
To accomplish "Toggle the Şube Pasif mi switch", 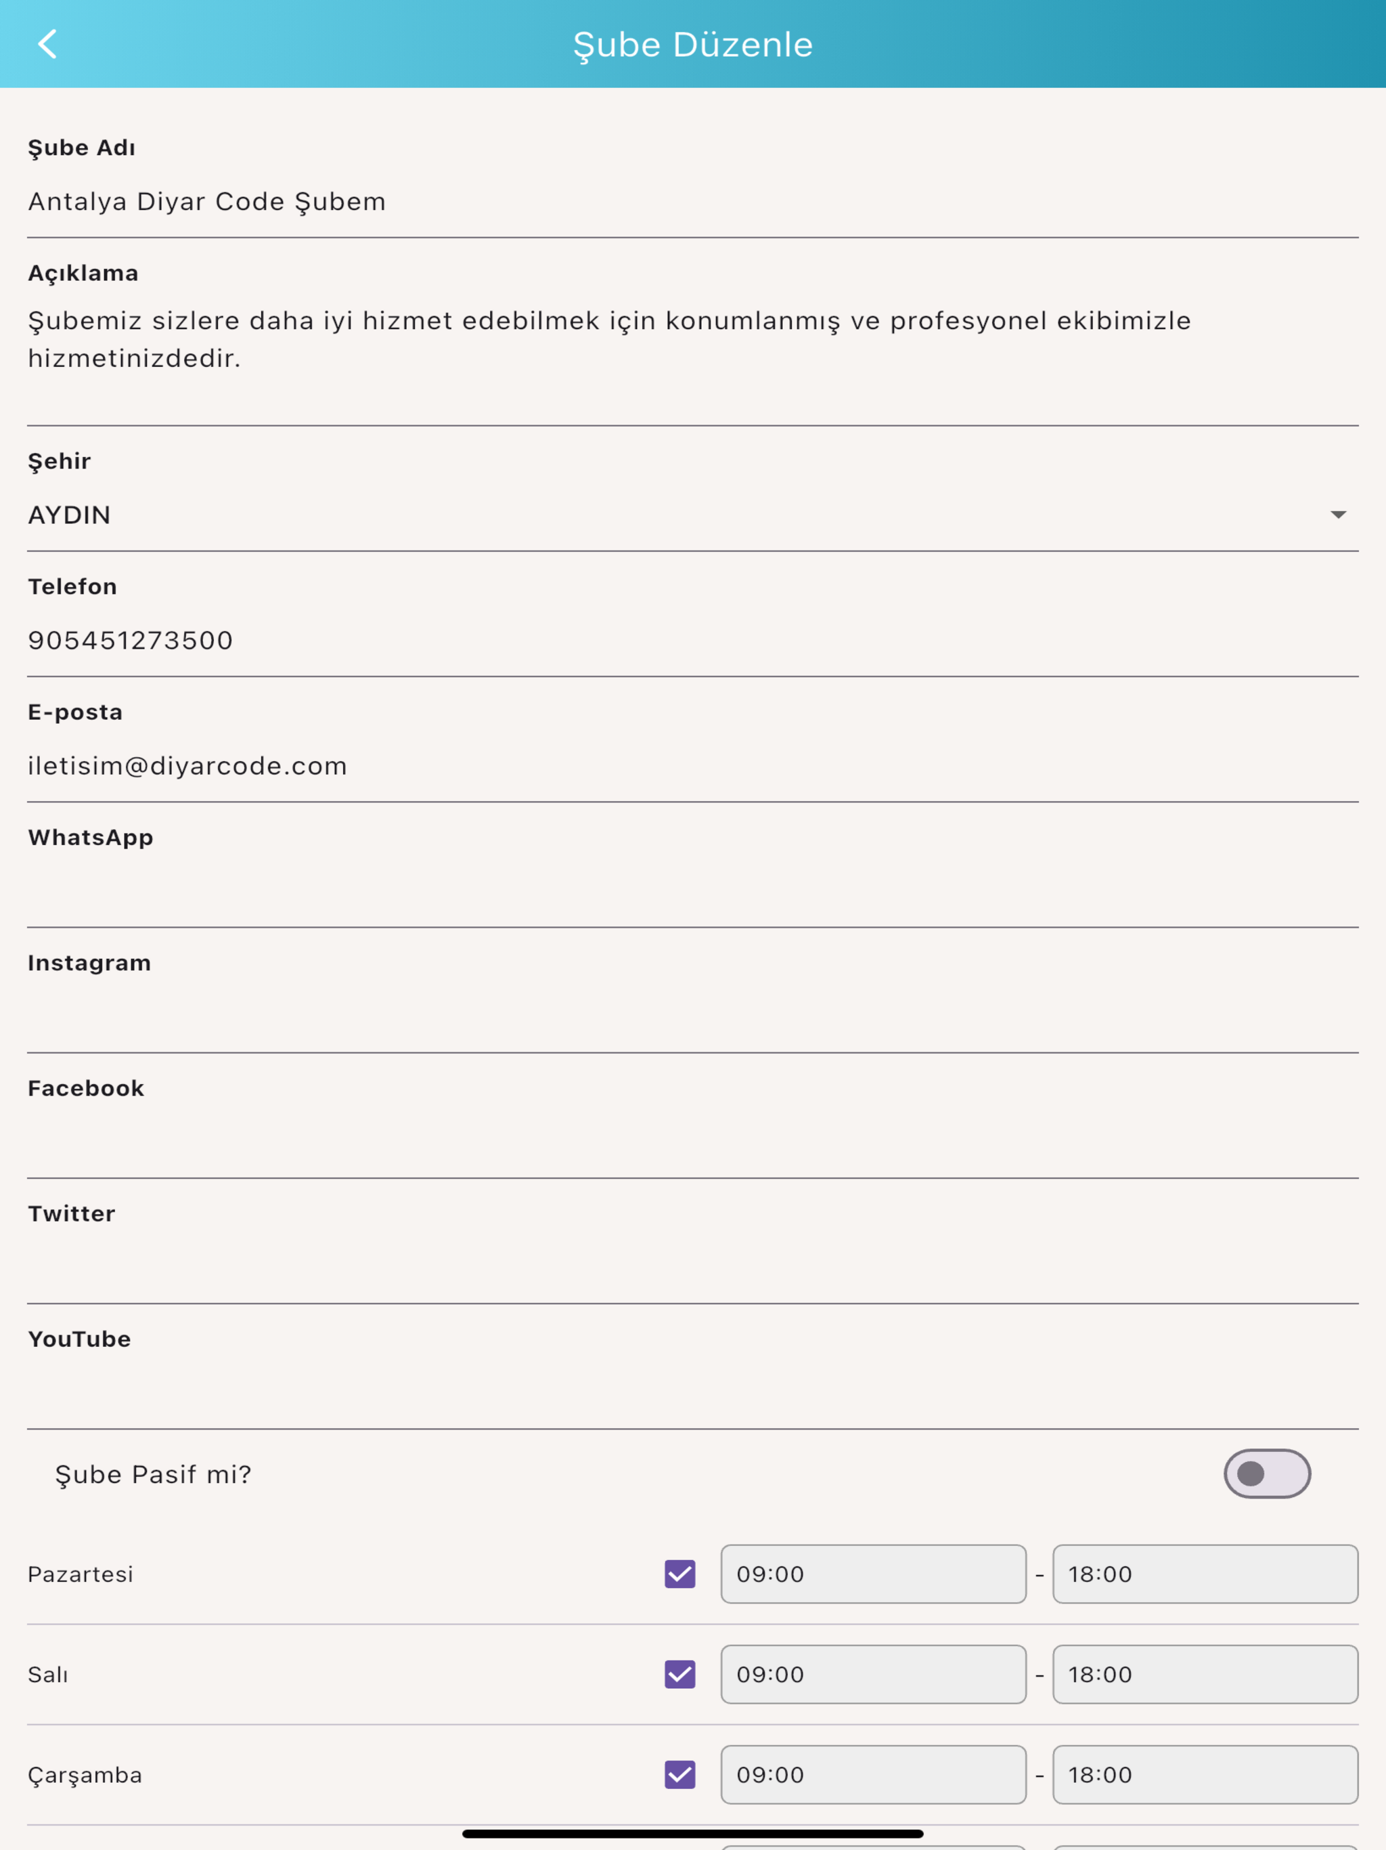I will click(1266, 1473).
